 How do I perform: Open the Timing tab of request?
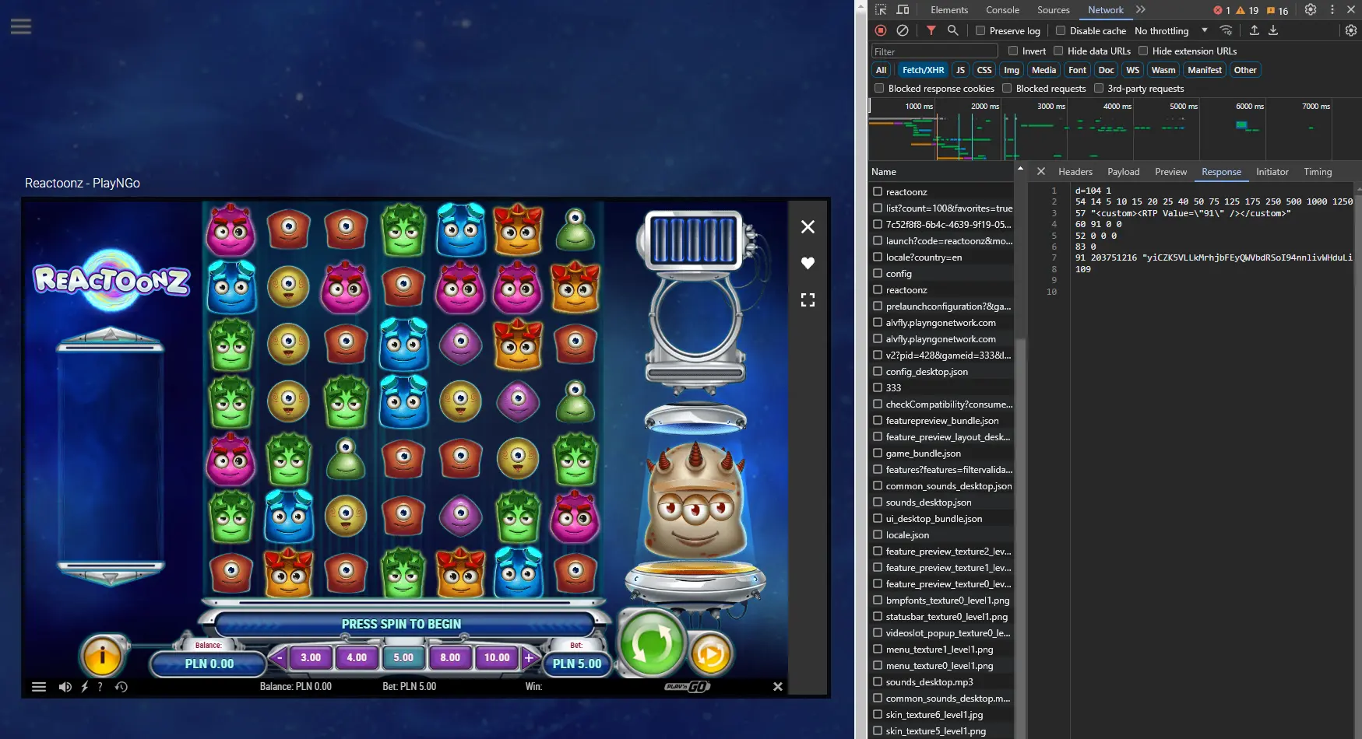pyautogui.click(x=1318, y=172)
